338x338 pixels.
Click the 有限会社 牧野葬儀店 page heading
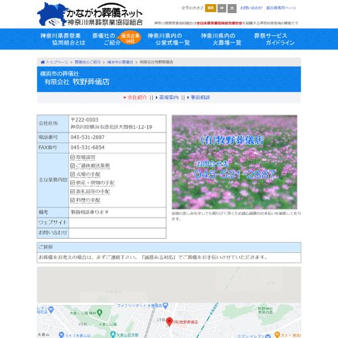tap(77, 82)
